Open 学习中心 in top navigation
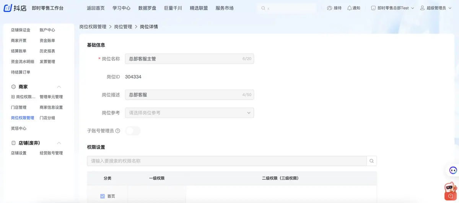459x203 pixels. 122,8
